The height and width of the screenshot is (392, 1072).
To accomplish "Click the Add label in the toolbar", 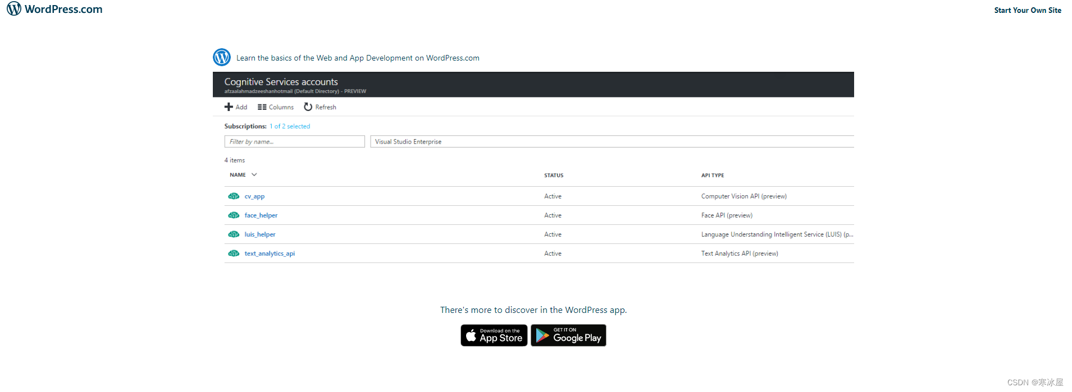I will click(241, 107).
